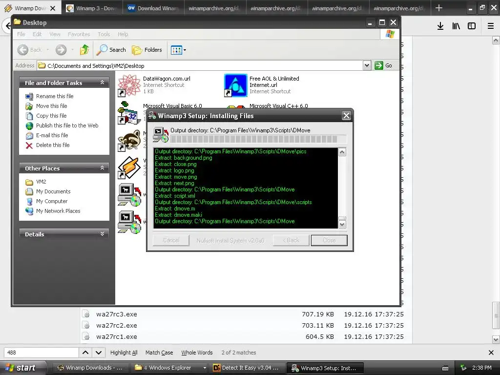Screen dimensions: 500x375
Task: Click the installer progress bar
Action: click(259, 139)
